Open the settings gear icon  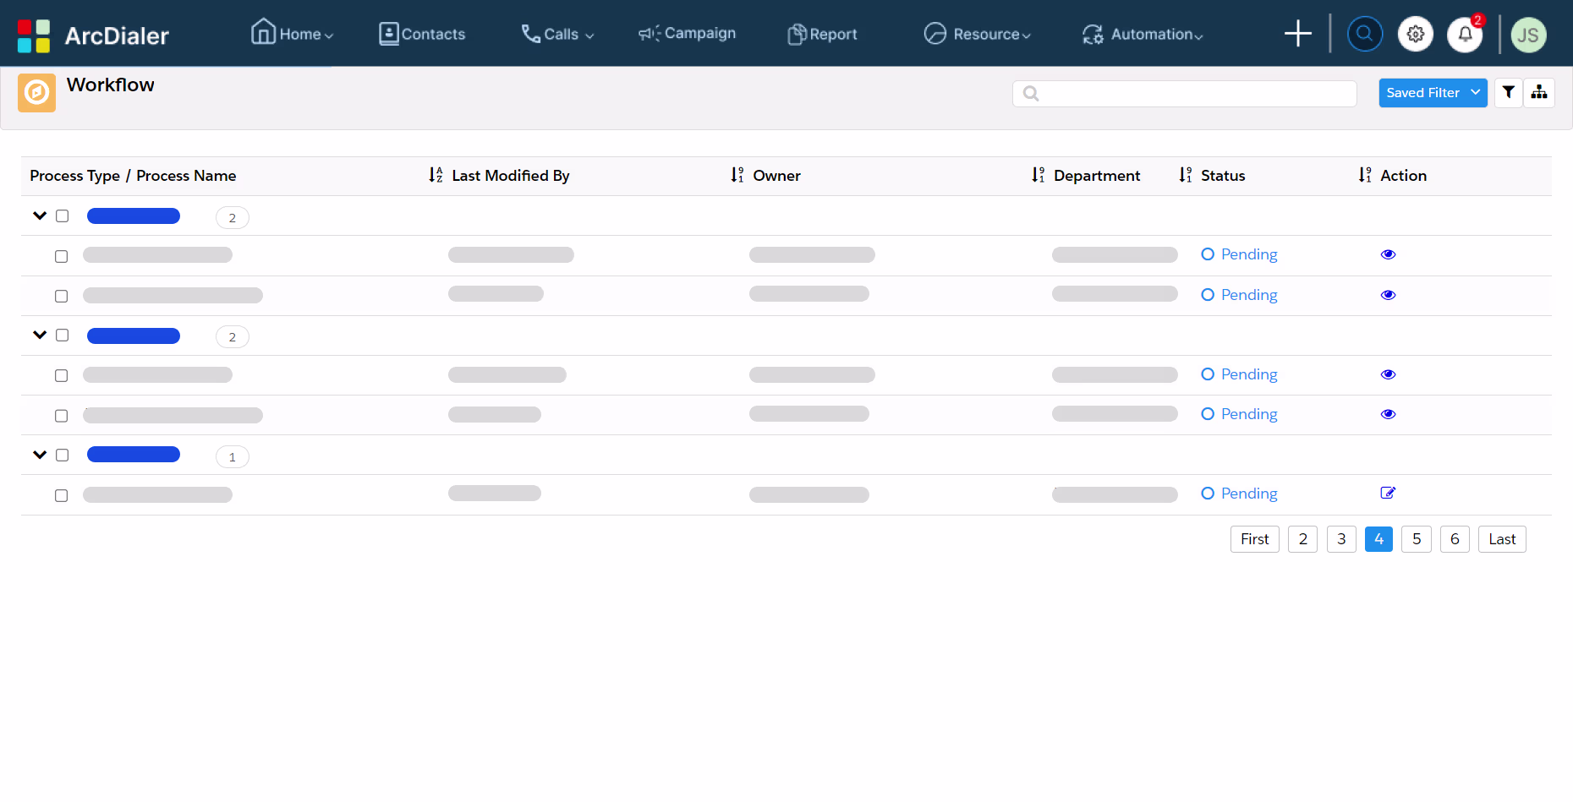(1415, 34)
